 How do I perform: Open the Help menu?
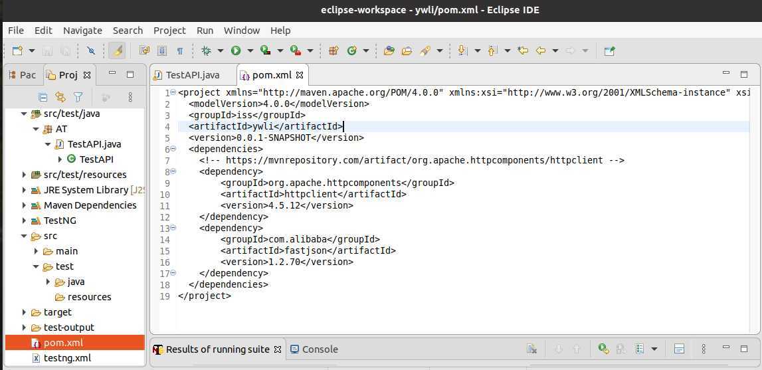[x=280, y=30]
